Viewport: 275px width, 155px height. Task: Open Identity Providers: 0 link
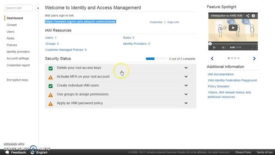137,43
